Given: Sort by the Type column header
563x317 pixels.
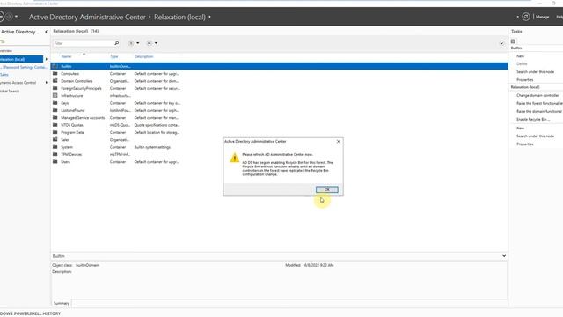Looking at the screenshot, I should (x=113, y=56).
